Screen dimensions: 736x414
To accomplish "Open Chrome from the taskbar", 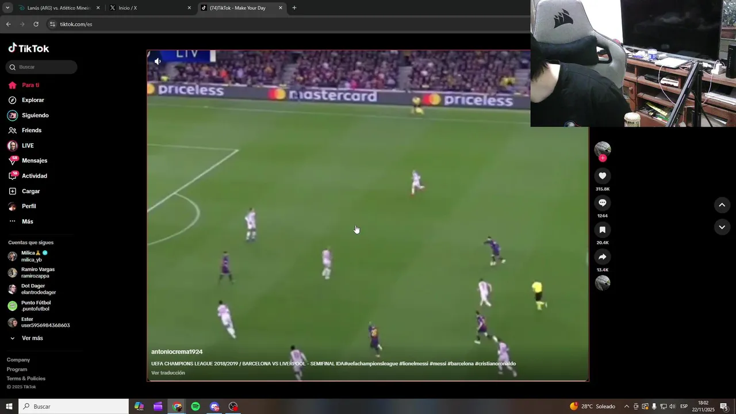I will coord(177,407).
